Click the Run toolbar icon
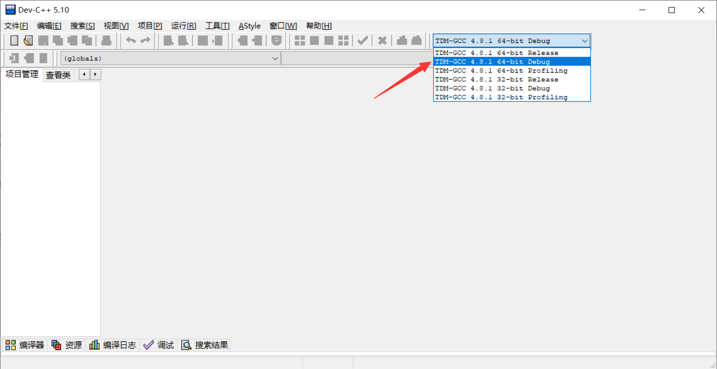The image size is (717, 369). click(x=314, y=41)
